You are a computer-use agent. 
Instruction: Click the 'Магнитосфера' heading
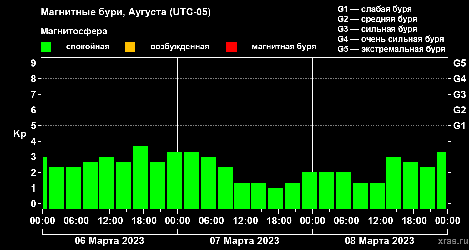74,32
